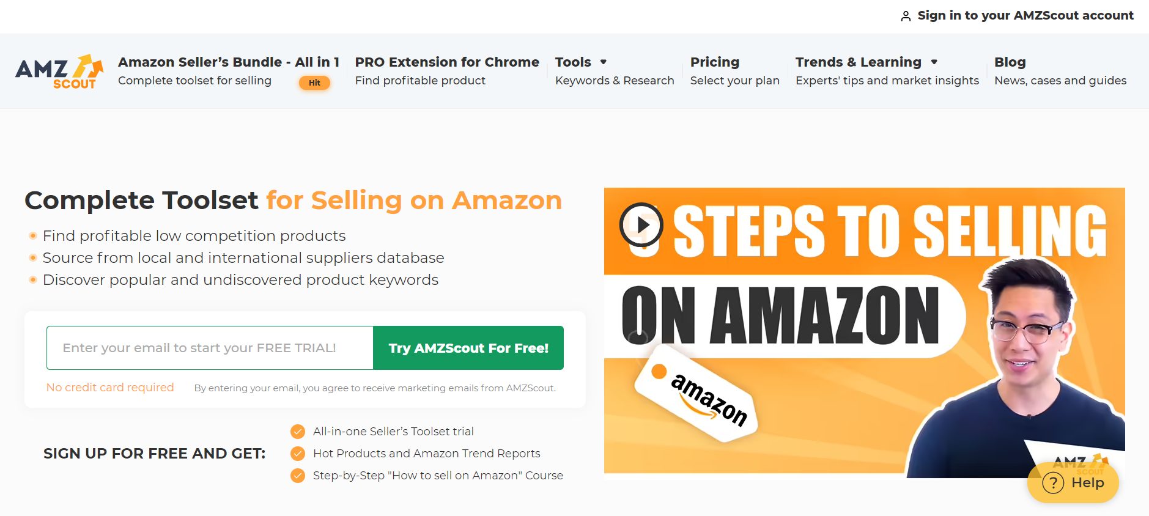This screenshot has width=1149, height=516.
Task: Click checkmark beside How to sell Course
Action: [298, 476]
